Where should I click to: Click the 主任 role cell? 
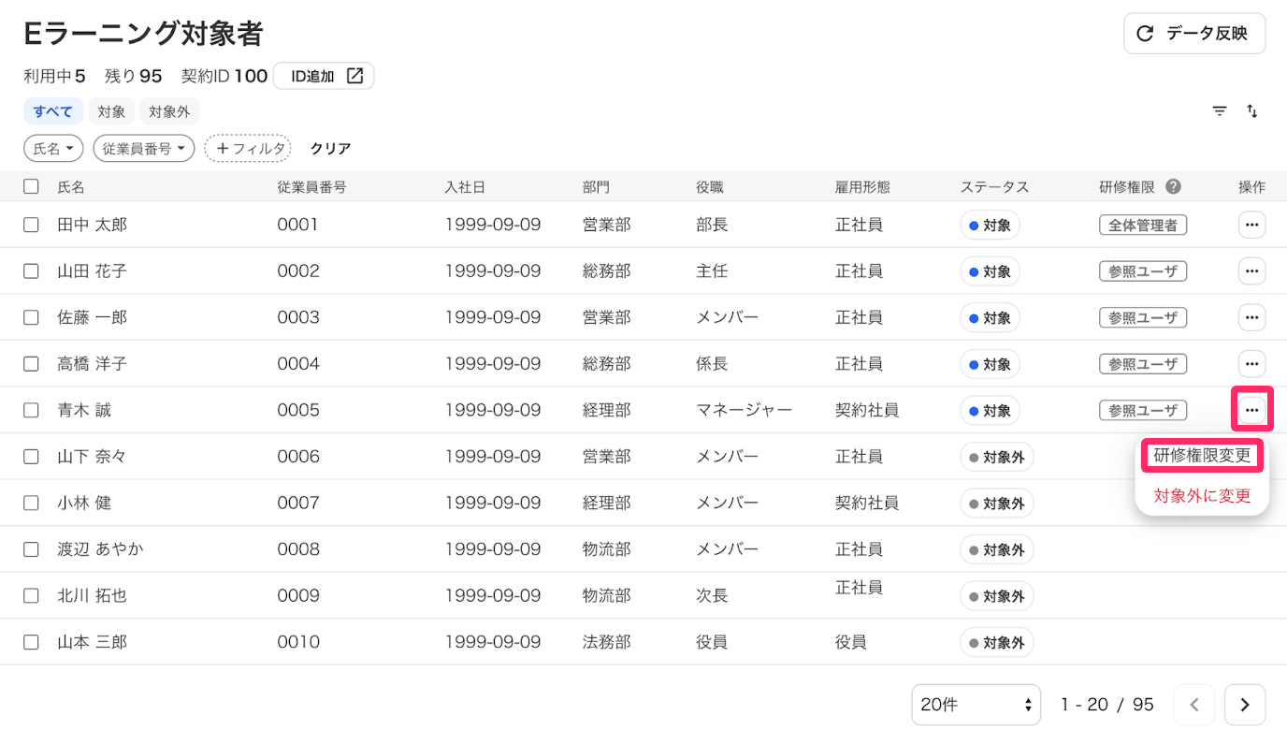pyautogui.click(x=713, y=271)
